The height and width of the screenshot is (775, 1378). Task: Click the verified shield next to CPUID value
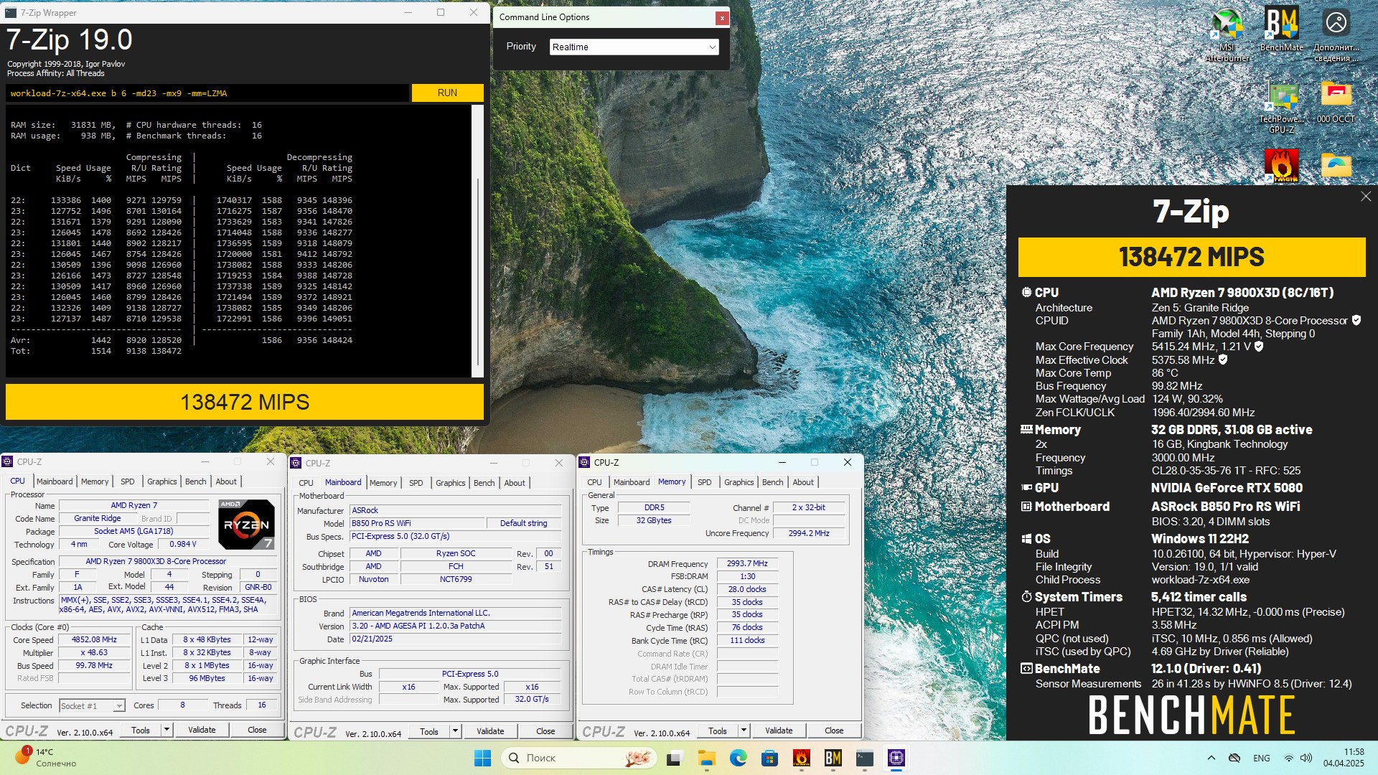pos(1356,321)
